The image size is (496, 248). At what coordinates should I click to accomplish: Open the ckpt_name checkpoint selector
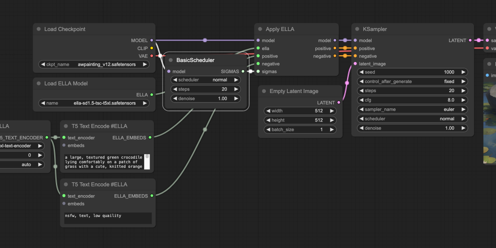[x=93, y=64]
